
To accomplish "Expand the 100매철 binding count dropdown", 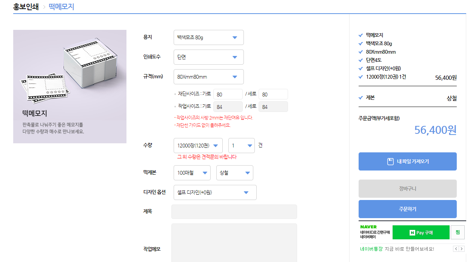I will (x=192, y=173).
